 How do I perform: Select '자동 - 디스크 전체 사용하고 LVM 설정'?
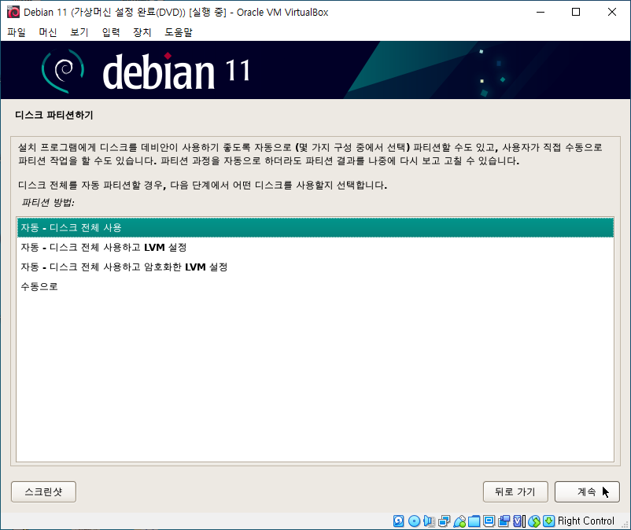point(315,247)
